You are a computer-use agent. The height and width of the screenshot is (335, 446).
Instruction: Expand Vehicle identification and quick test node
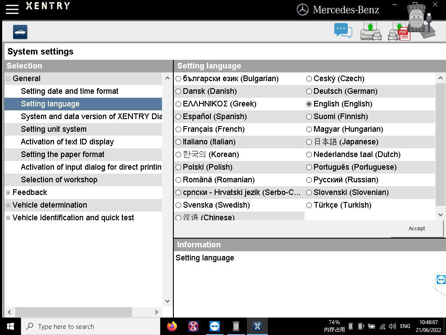pos(8,218)
